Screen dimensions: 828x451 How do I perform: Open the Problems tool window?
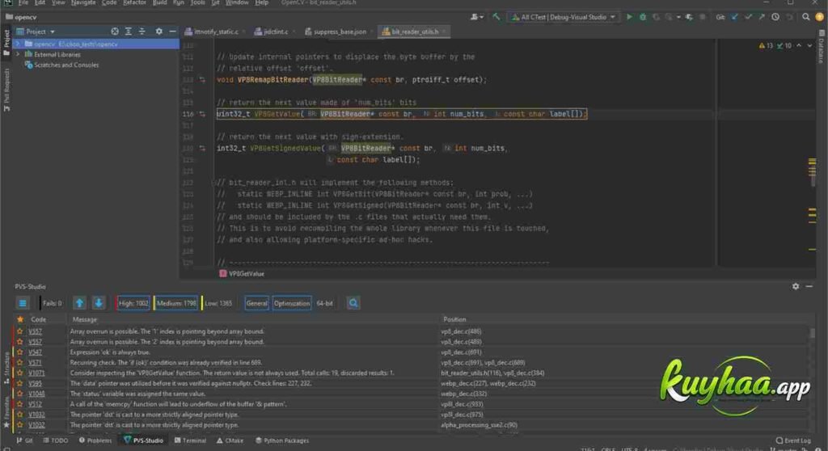95,440
